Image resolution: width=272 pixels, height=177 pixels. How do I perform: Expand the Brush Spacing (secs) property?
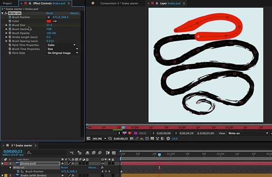point(6,41)
